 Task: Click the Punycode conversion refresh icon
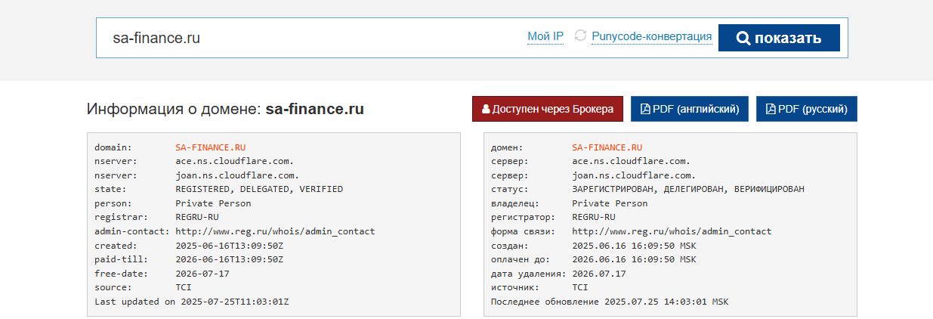point(580,36)
